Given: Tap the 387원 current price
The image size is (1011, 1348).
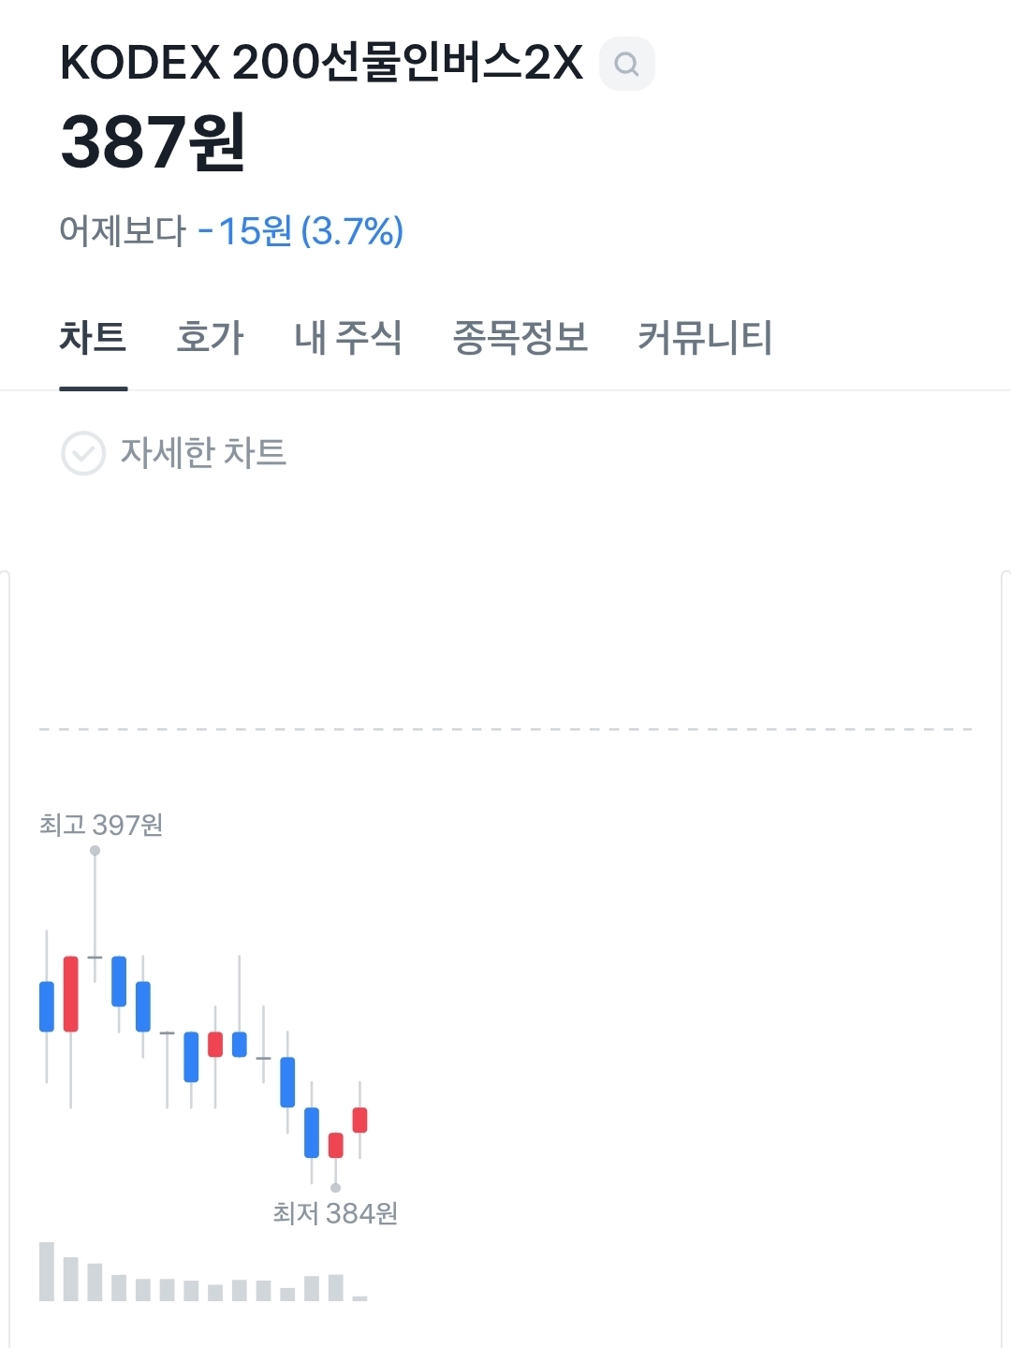Looking at the screenshot, I should click(x=153, y=142).
